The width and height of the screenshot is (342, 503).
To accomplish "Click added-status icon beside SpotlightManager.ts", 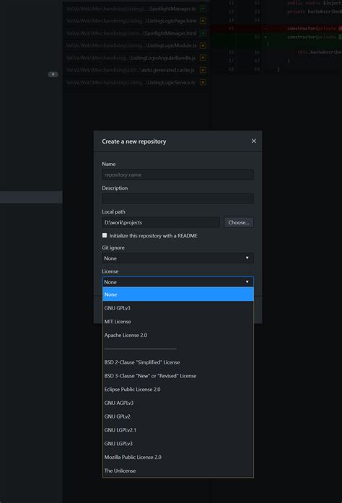I will point(203,9).
